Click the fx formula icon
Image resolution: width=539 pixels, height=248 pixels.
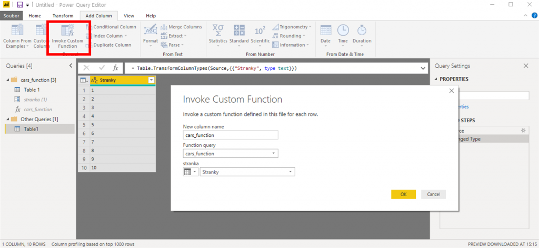[116, 68]
